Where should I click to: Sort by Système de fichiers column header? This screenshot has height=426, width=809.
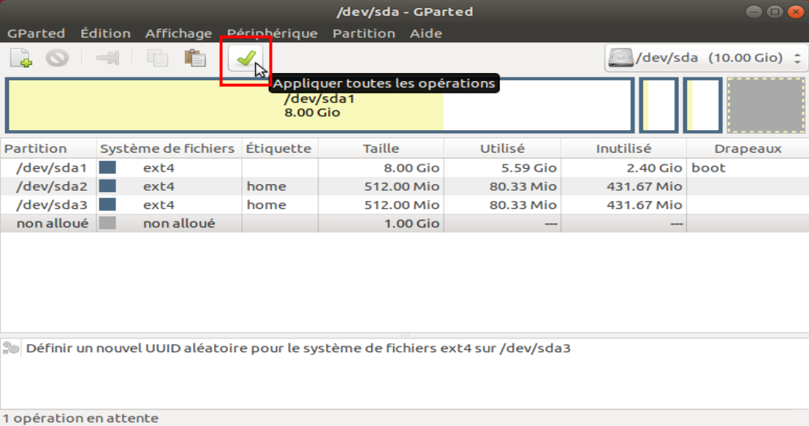(167, 148)
